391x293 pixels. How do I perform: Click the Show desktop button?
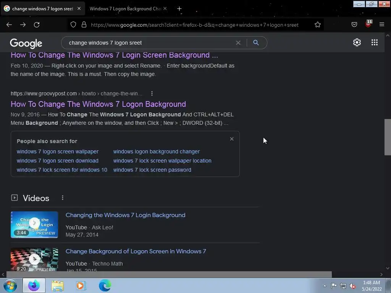(389, 285)
